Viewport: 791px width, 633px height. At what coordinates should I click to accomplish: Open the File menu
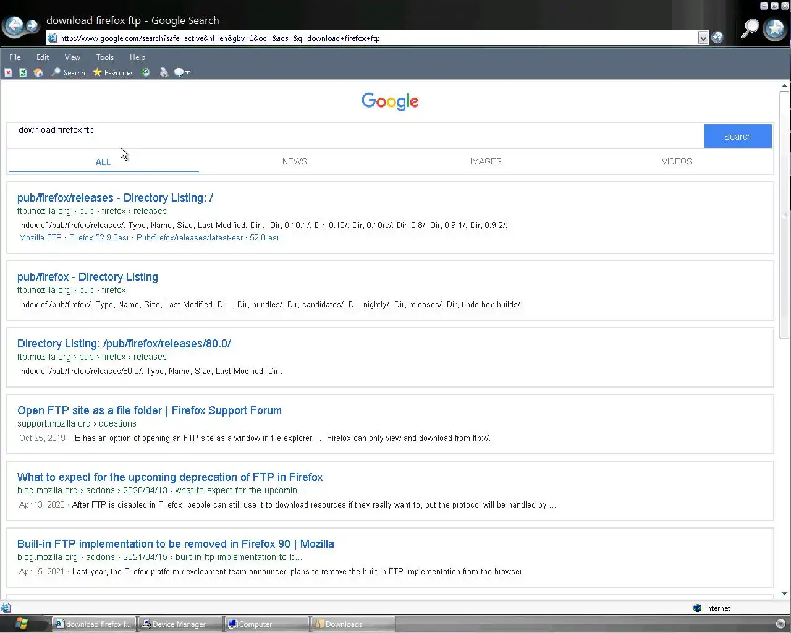pos(15,57)
